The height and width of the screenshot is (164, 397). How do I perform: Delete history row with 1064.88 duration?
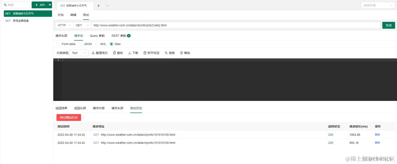377,134
